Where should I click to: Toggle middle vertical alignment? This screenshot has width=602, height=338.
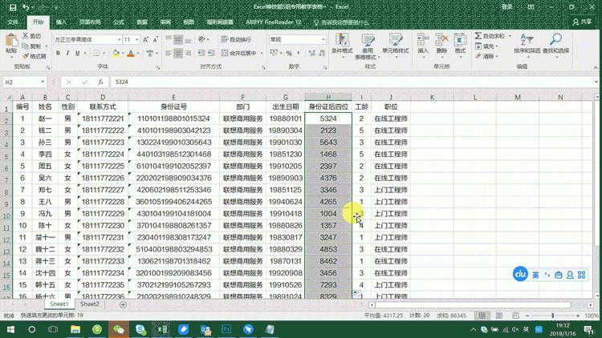[178, 39]
